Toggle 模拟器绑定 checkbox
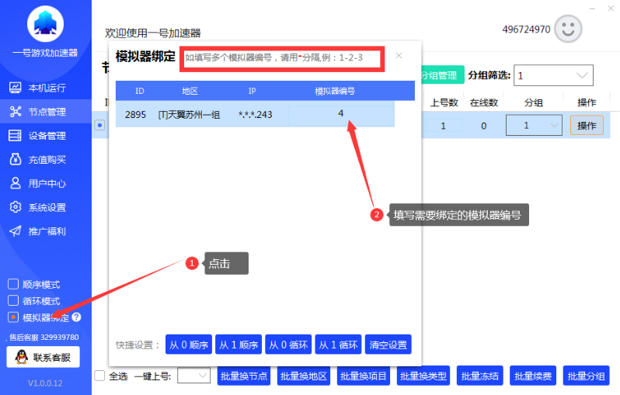 [x=13, y=317]
